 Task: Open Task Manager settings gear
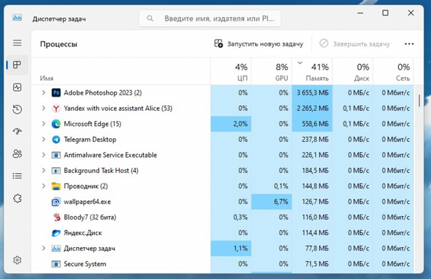[x=17, y=260]
